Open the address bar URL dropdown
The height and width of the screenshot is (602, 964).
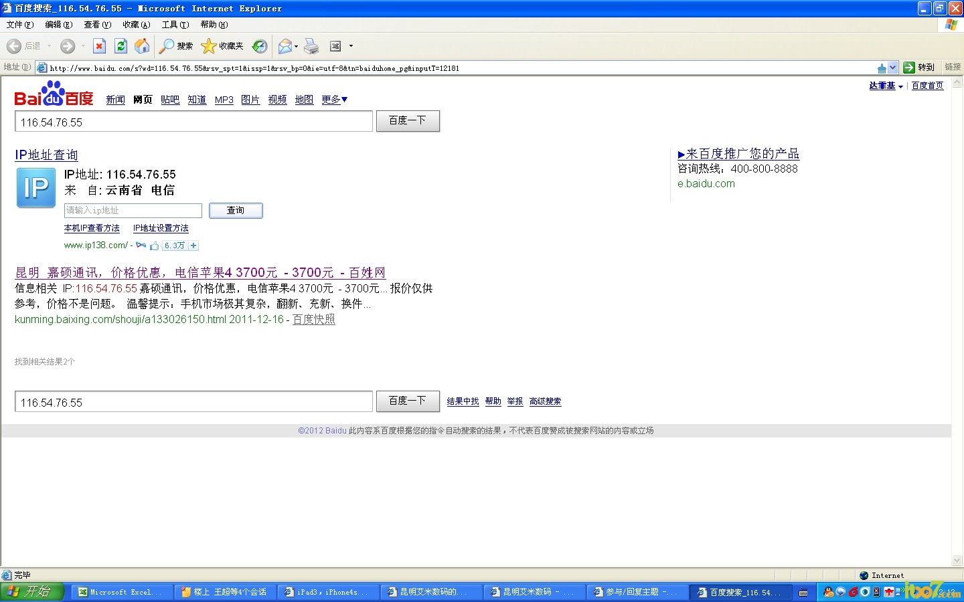(x=892, y=68)
